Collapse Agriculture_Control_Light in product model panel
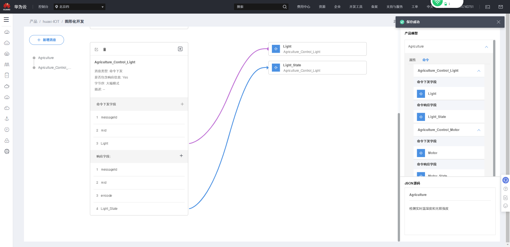 click(479, 71)
